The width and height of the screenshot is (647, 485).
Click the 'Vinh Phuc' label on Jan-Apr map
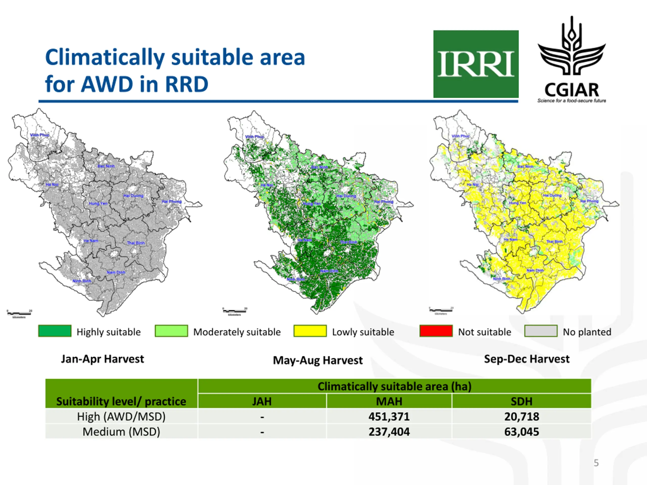pos(39,135)
